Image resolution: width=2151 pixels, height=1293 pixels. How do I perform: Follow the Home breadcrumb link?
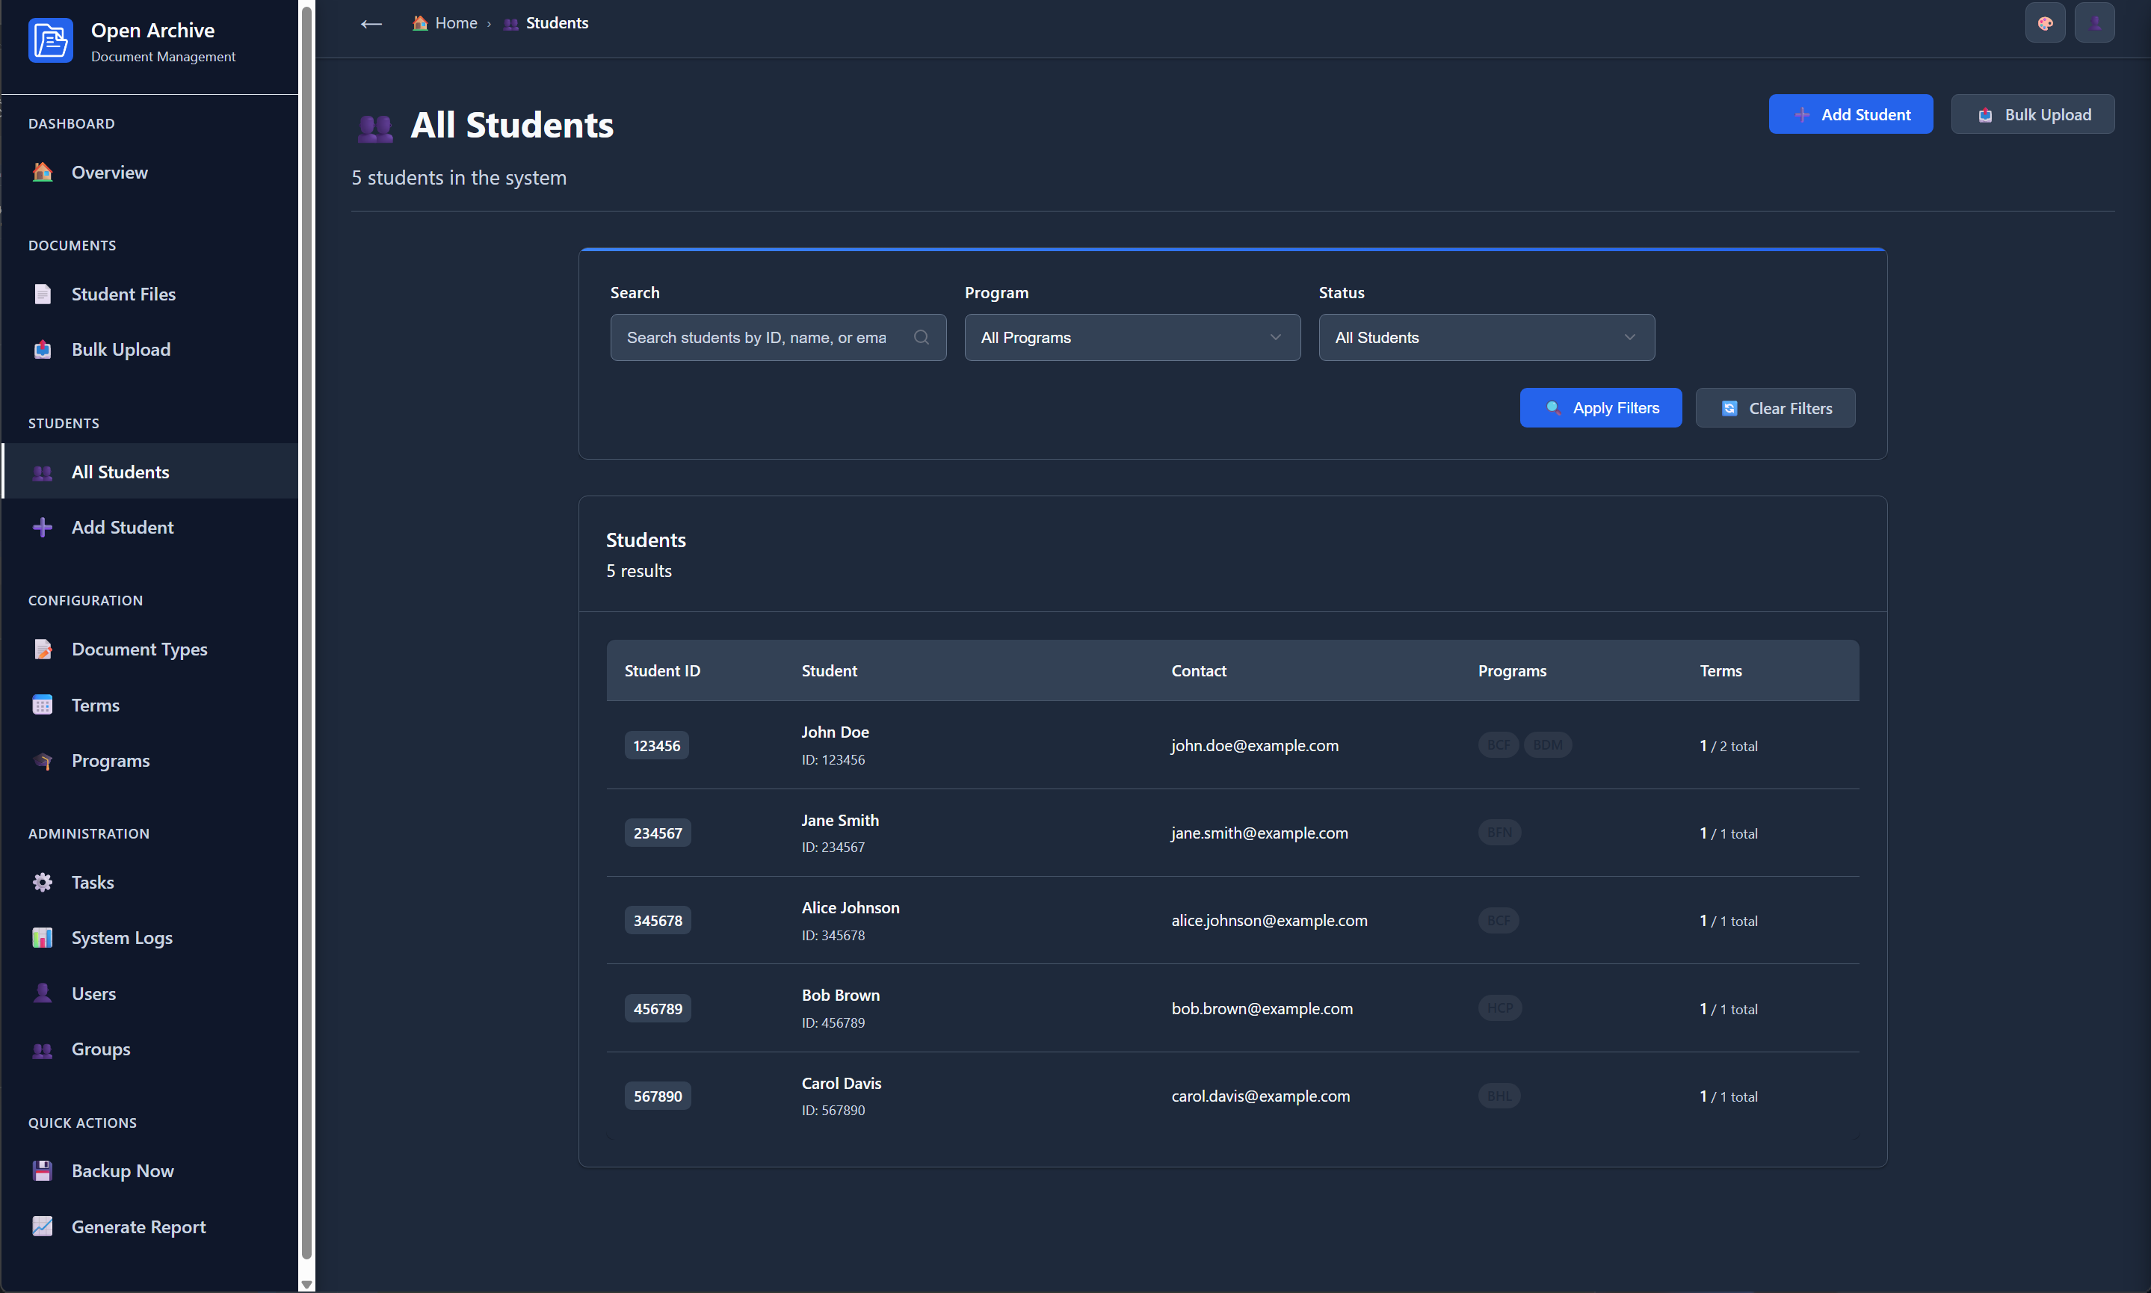coord(444,23)
